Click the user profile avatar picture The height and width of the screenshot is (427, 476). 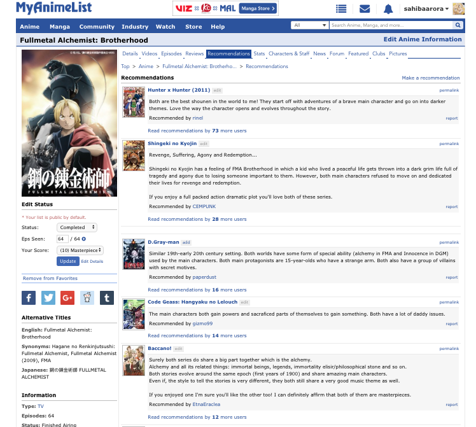pyautogui.click(x=458, y=9)
